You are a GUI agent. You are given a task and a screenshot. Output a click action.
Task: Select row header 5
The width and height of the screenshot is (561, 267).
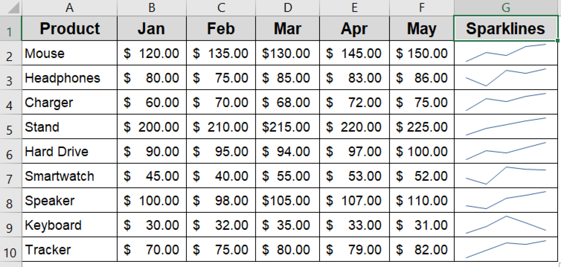point(9,127)
